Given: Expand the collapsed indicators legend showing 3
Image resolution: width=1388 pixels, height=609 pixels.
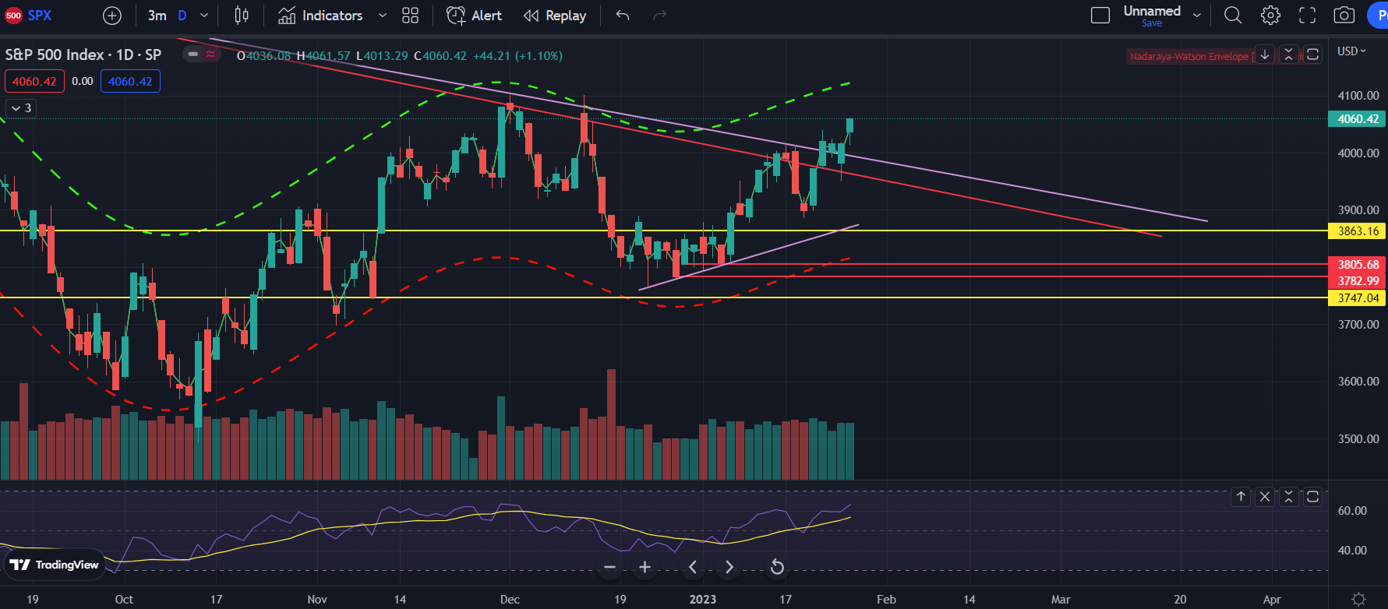Looking at the screenshot, I should coord(21,108).
